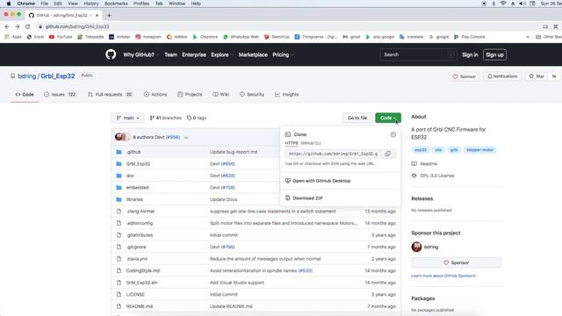Open the Chrome Bookmarks menu
This screenshot has width=562, height=316.
click(116, 4)
